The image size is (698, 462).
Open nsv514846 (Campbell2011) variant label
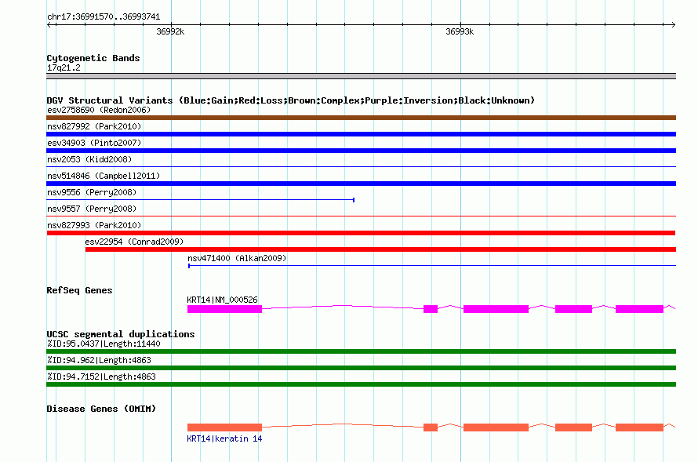tap(104, 176)
